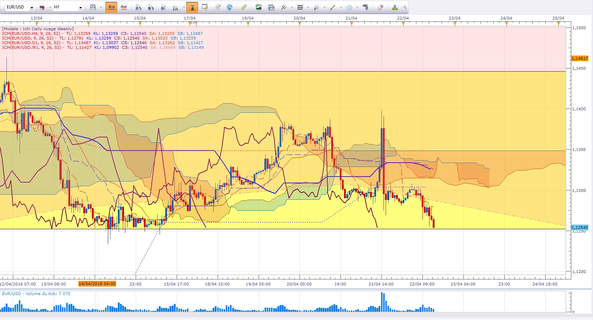Open the H1 timeframe dropdown
This screenshot has height=320, width=593.
point(80,7)
